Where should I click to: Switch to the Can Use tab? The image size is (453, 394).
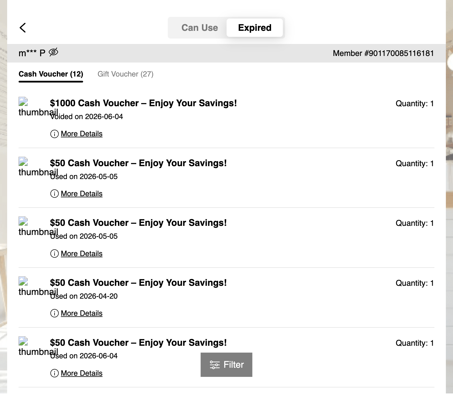tap(200, 28)
